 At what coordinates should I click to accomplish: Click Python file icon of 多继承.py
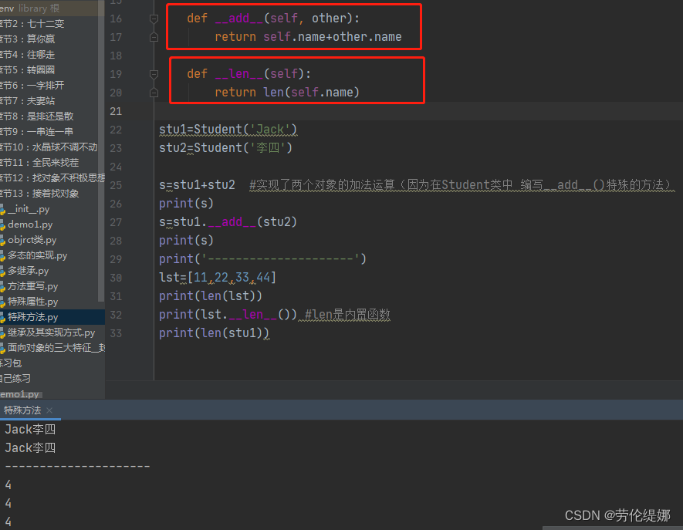(2, 271)
